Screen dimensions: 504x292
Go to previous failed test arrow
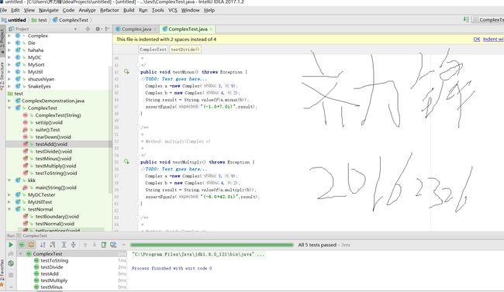tap(85, 245)
